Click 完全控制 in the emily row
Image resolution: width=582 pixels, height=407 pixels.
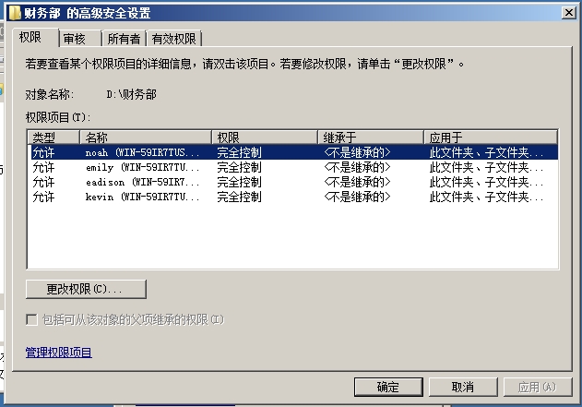[240, 167]
